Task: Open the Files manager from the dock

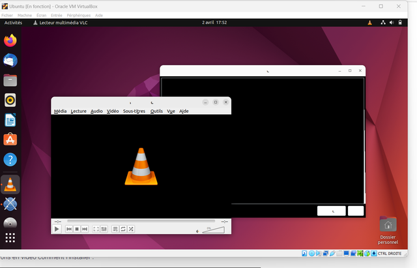Action: point(10,80)
